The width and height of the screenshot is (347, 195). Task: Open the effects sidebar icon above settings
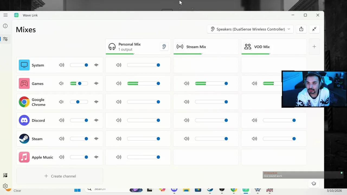5,175
